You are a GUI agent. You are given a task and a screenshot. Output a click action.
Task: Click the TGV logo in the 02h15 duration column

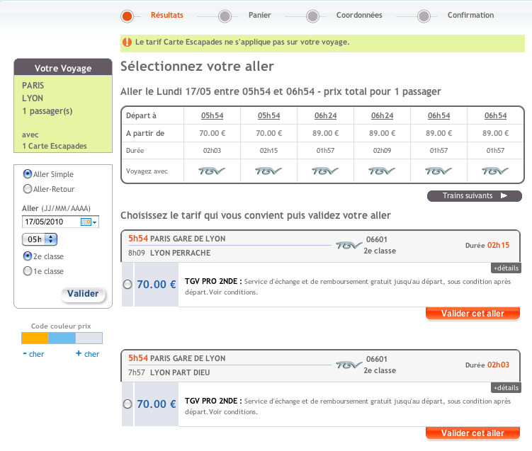click(x=268, y=171)
